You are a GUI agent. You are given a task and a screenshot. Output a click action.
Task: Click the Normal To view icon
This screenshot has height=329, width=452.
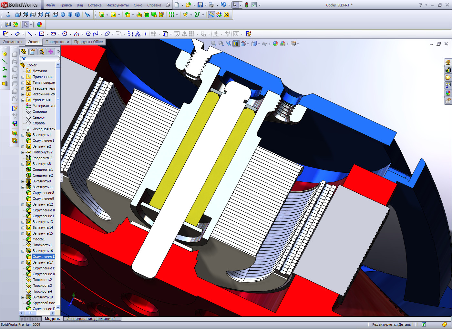pyautogui.click(x=8, y=15)
